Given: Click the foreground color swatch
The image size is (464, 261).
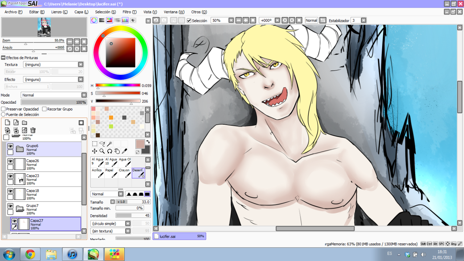Looking at the screenshot, I should pyautogui.click(x=140, y=144).
